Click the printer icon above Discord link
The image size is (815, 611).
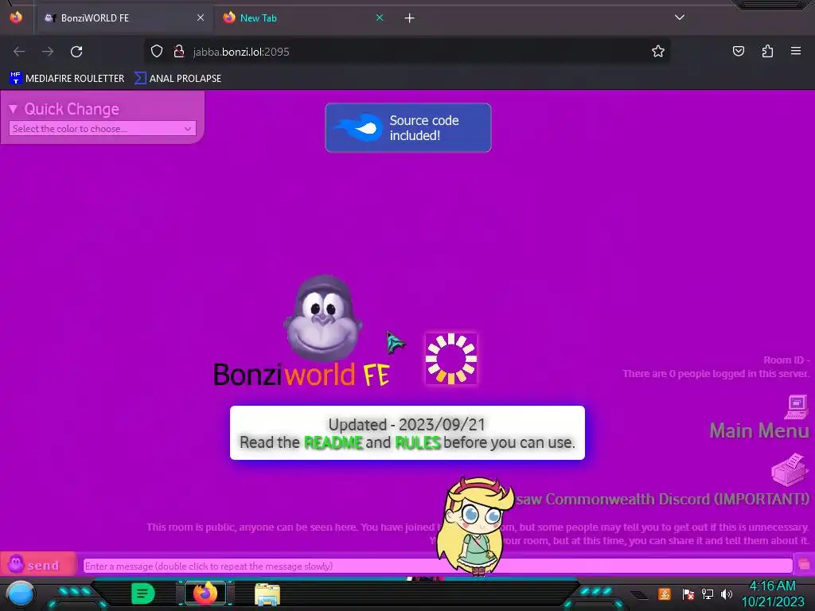[790, 469]
